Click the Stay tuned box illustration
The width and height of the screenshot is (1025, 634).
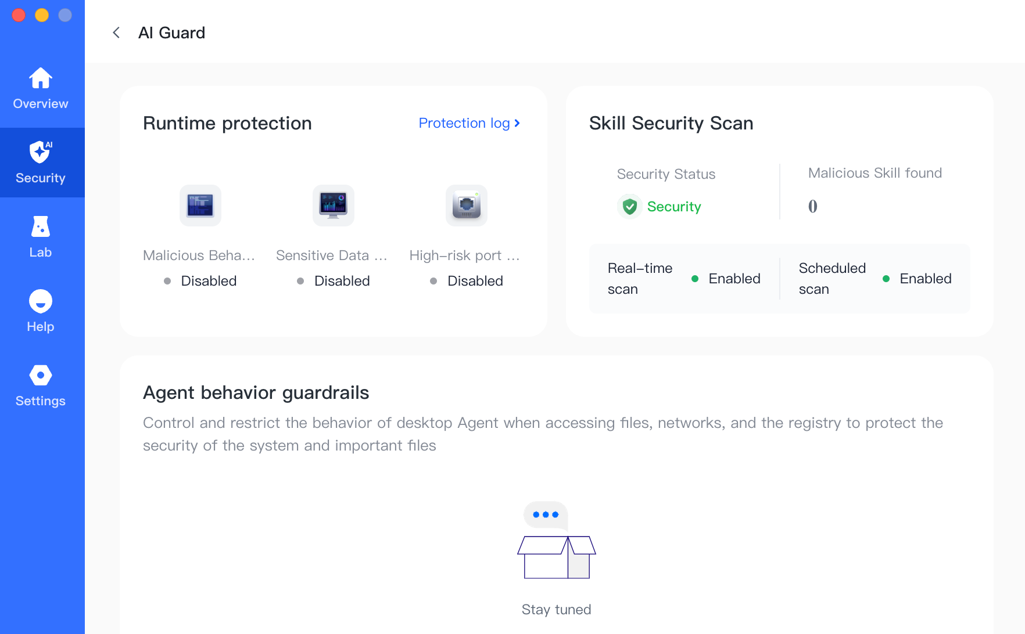point(557,540)
